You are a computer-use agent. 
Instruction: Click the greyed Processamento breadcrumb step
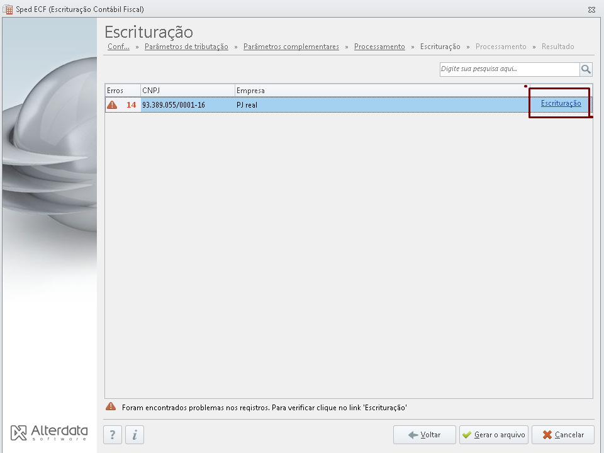pos(501,47)
